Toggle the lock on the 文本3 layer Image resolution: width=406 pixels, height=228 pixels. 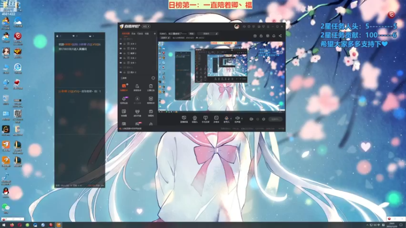(124, 44)
